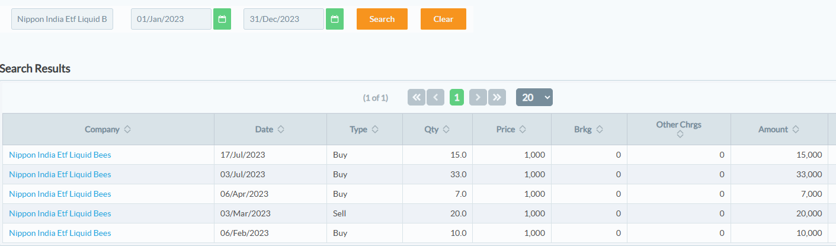Sort by Qty column
Viewport: 836px width, 246px height.
[446, 129]
